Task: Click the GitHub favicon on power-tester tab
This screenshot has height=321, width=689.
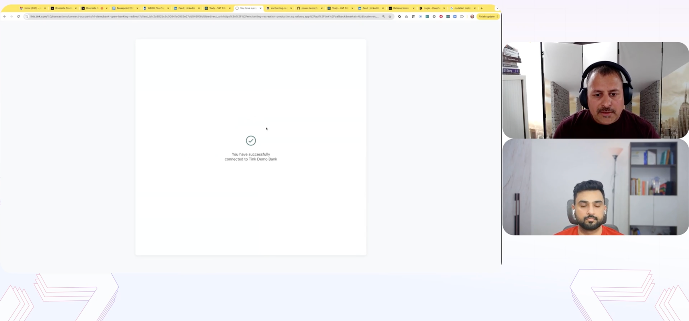Action: tap(298, 8)
